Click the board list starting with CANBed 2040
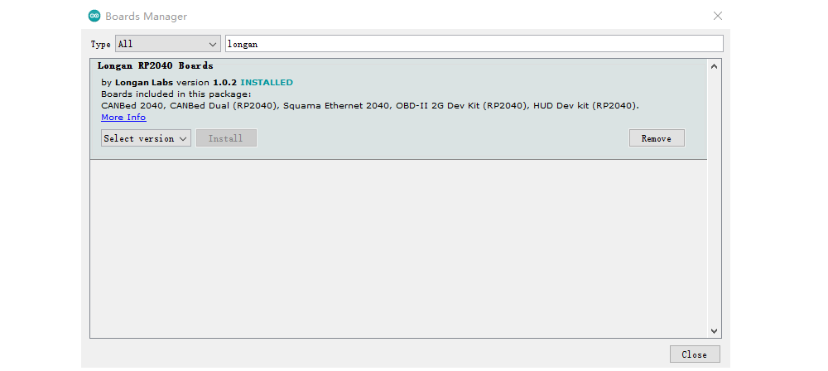The image size is (828, 371). pos(370,106)
